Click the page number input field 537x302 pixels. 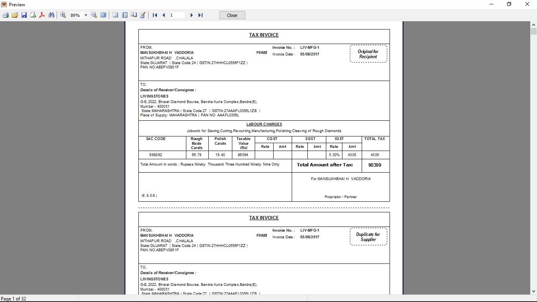pyautogui.click(x=177, y=15)
